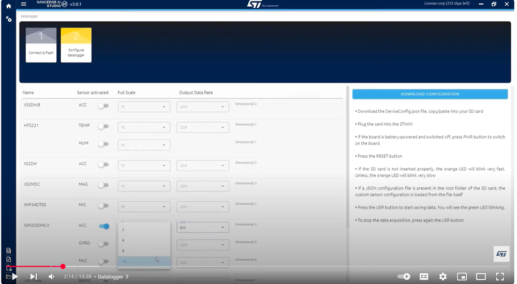
Task: Open video player settings gear
Action: [x=443, y=276]
